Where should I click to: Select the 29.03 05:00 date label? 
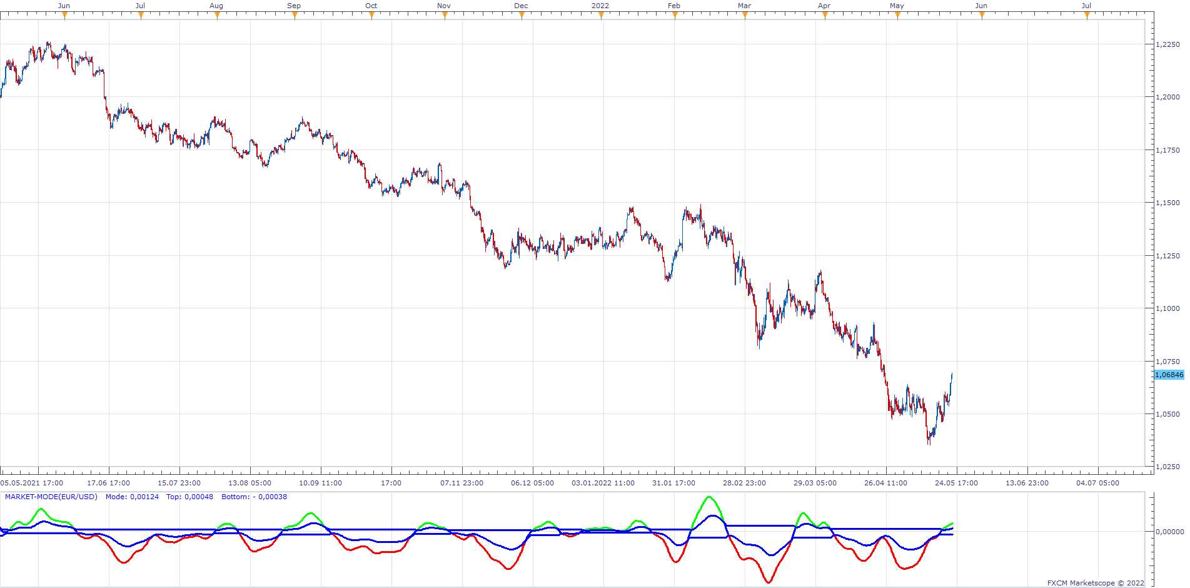tap(815, 483)
